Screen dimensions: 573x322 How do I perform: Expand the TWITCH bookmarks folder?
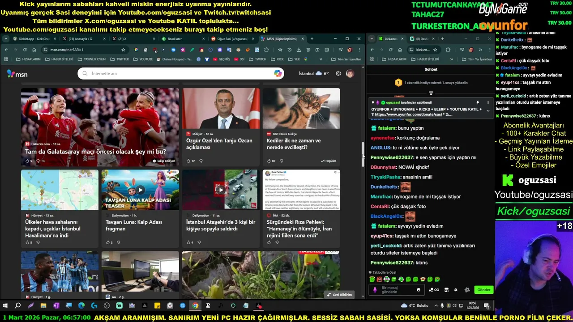(x=257, y=59)
